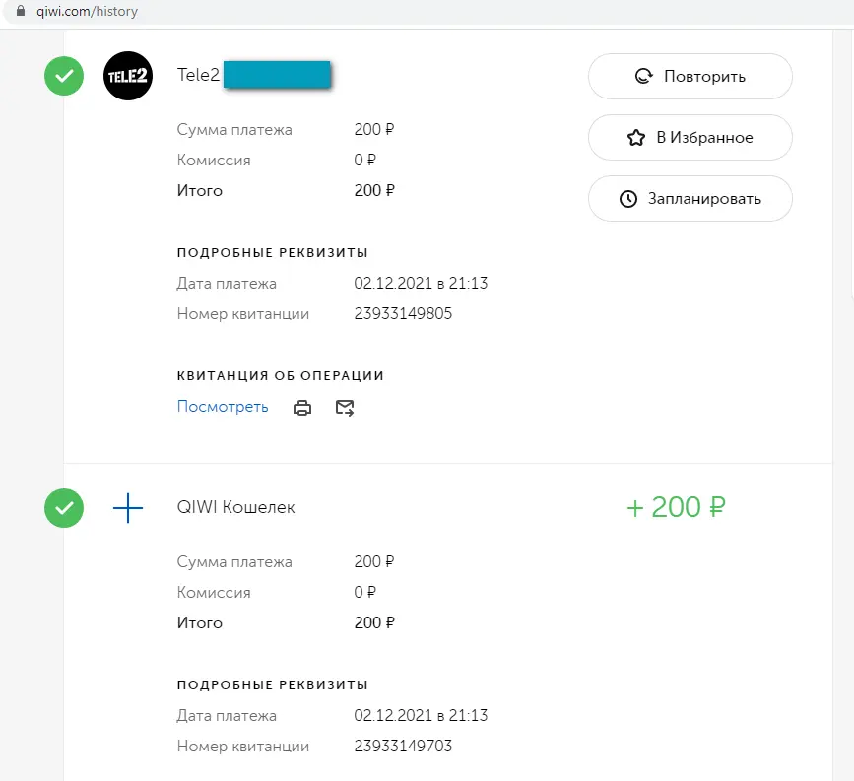Click Tele2 payment date 02.12.2021 в 21:13
This screenshot has height=781, width=854.
coord(421,284)
